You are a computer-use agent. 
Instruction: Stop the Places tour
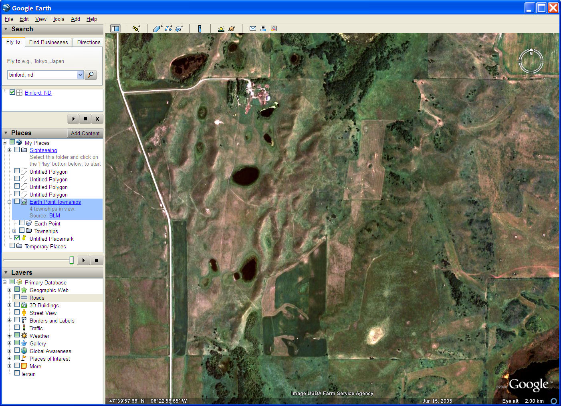click(x=97, y=260)
